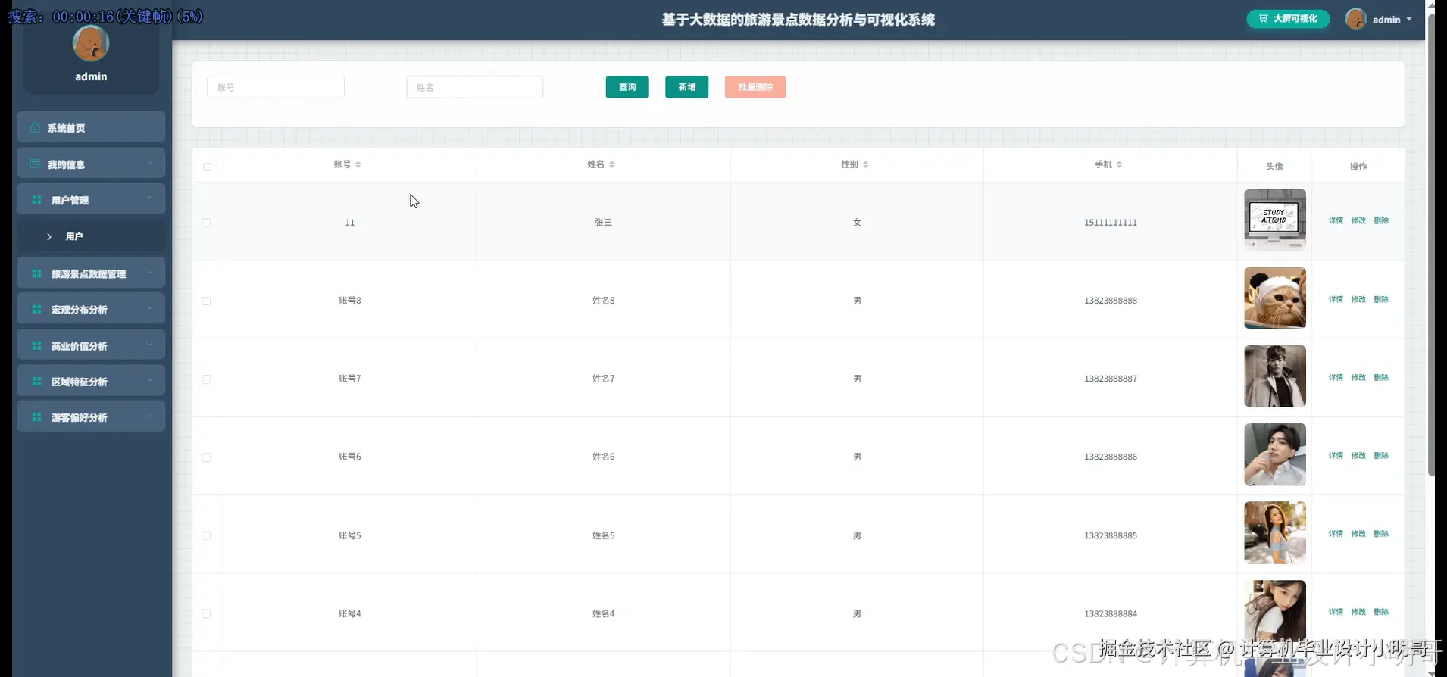Screen dimensions: 1447x677
Task: Click the 头像 column header
Action: tap(1275, 167)
